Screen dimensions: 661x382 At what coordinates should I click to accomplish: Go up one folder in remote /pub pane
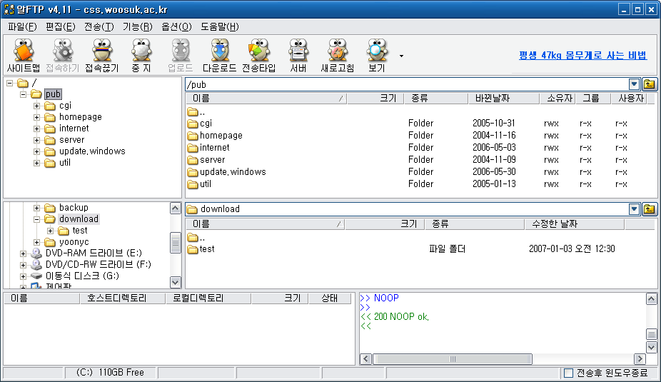[649, 84]
